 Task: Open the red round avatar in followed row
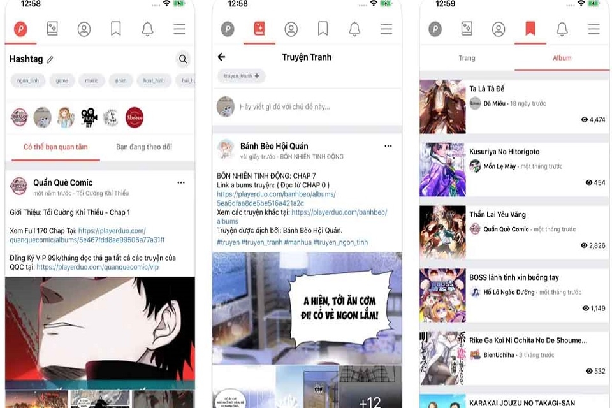click(x=135, y=117)
